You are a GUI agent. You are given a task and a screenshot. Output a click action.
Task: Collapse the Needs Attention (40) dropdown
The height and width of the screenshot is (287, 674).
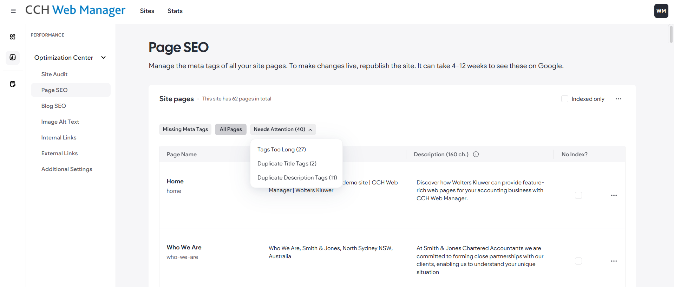point(283,129)
